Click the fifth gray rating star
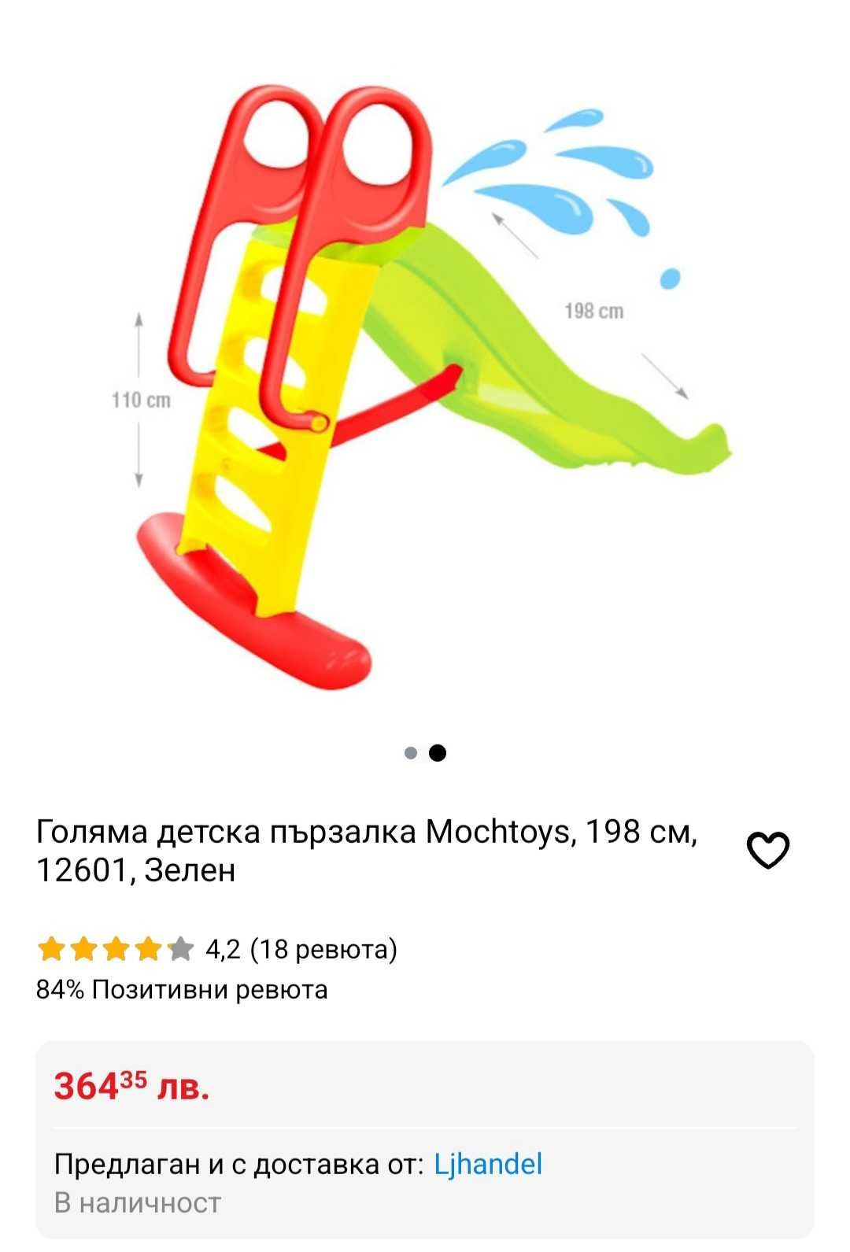This screenshot has width=850, height=1252. pos(181,949)
